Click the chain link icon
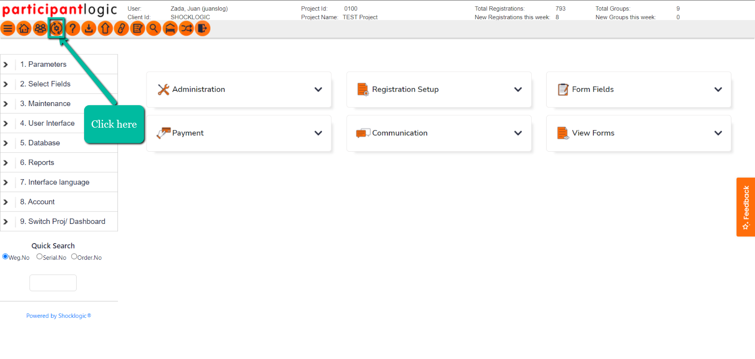The height and width of the screenshot is (359, 755). click(121, 28)
